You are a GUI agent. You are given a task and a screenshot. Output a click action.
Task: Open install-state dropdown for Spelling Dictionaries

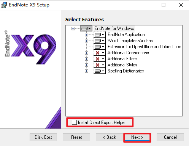click(x=100, y=71)
